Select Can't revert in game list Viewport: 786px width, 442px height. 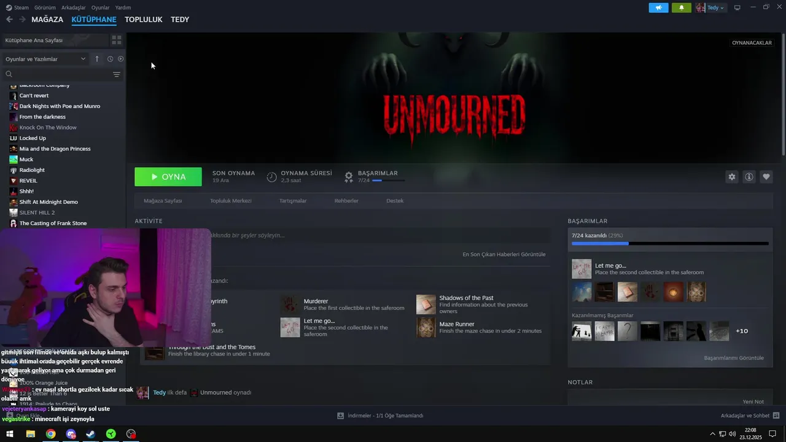pos(34,96)
